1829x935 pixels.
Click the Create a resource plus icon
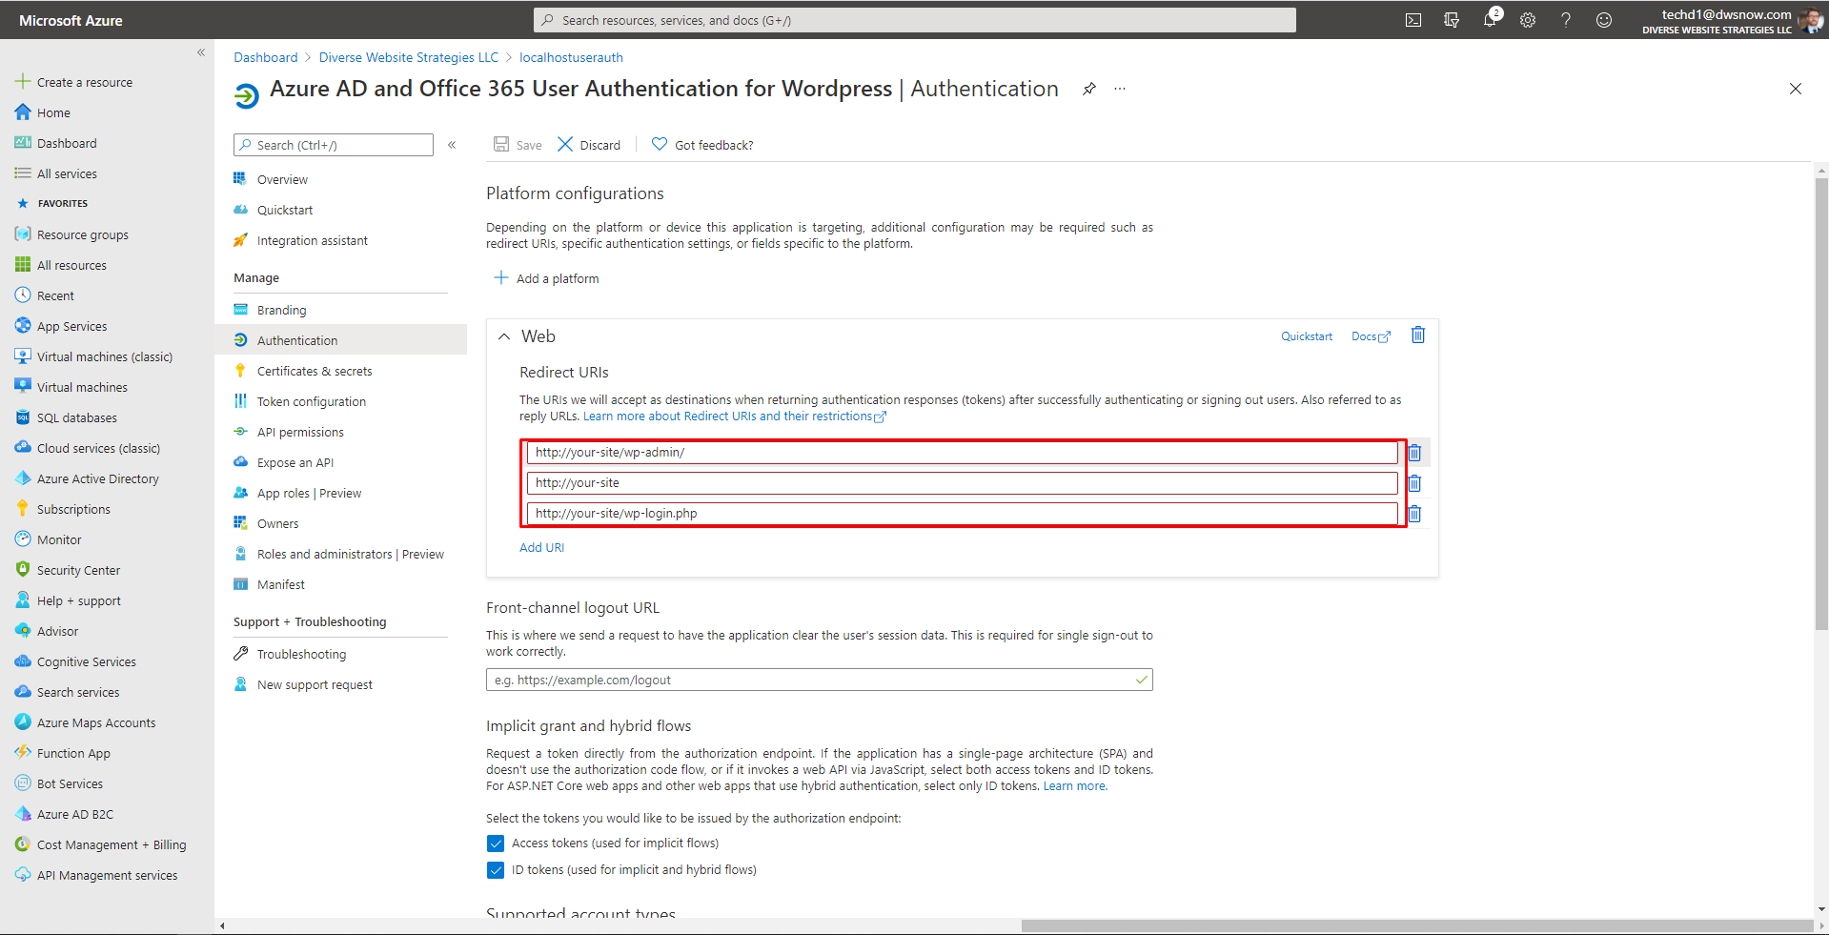pyautogui.click(x=23, y=82)
